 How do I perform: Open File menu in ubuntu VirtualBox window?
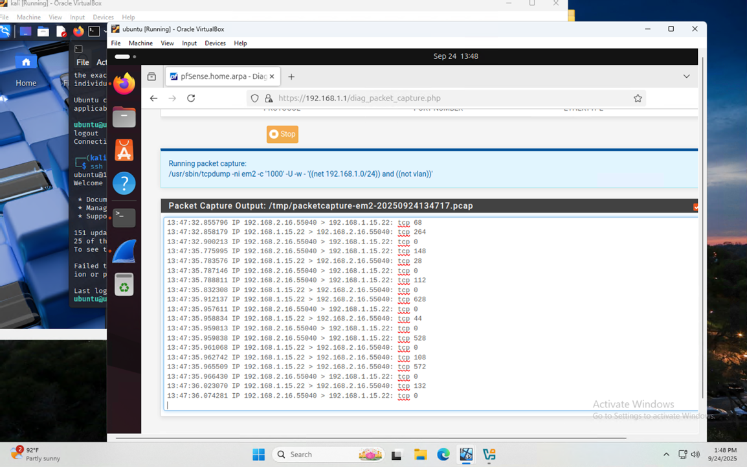pyautogui.click(x=116, y=43)
